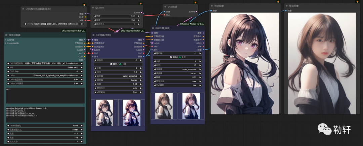Viewport: 363px width, 146px height.
Task: Click fox badge above the realistic 预览图像 node
Action: click(x=358, y=2)
